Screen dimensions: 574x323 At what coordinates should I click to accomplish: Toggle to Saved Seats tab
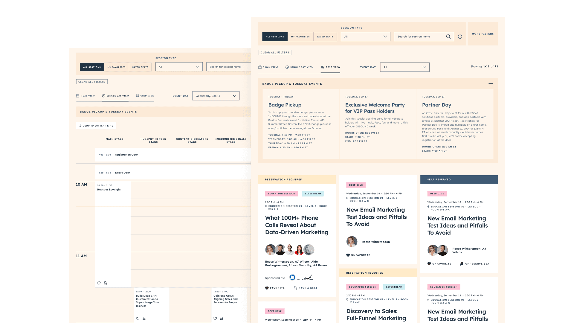325,36
